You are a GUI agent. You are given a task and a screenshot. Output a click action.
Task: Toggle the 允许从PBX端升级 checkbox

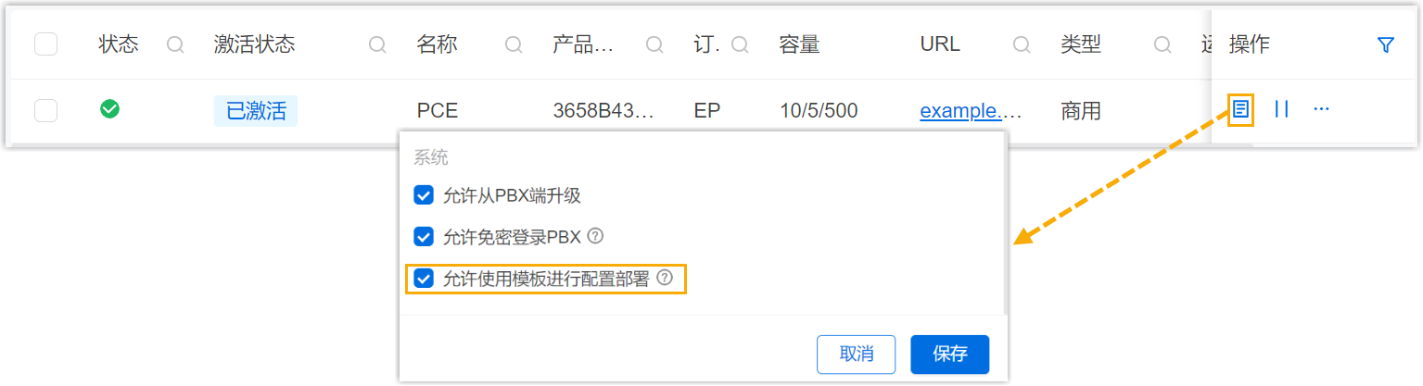(424, 195)
